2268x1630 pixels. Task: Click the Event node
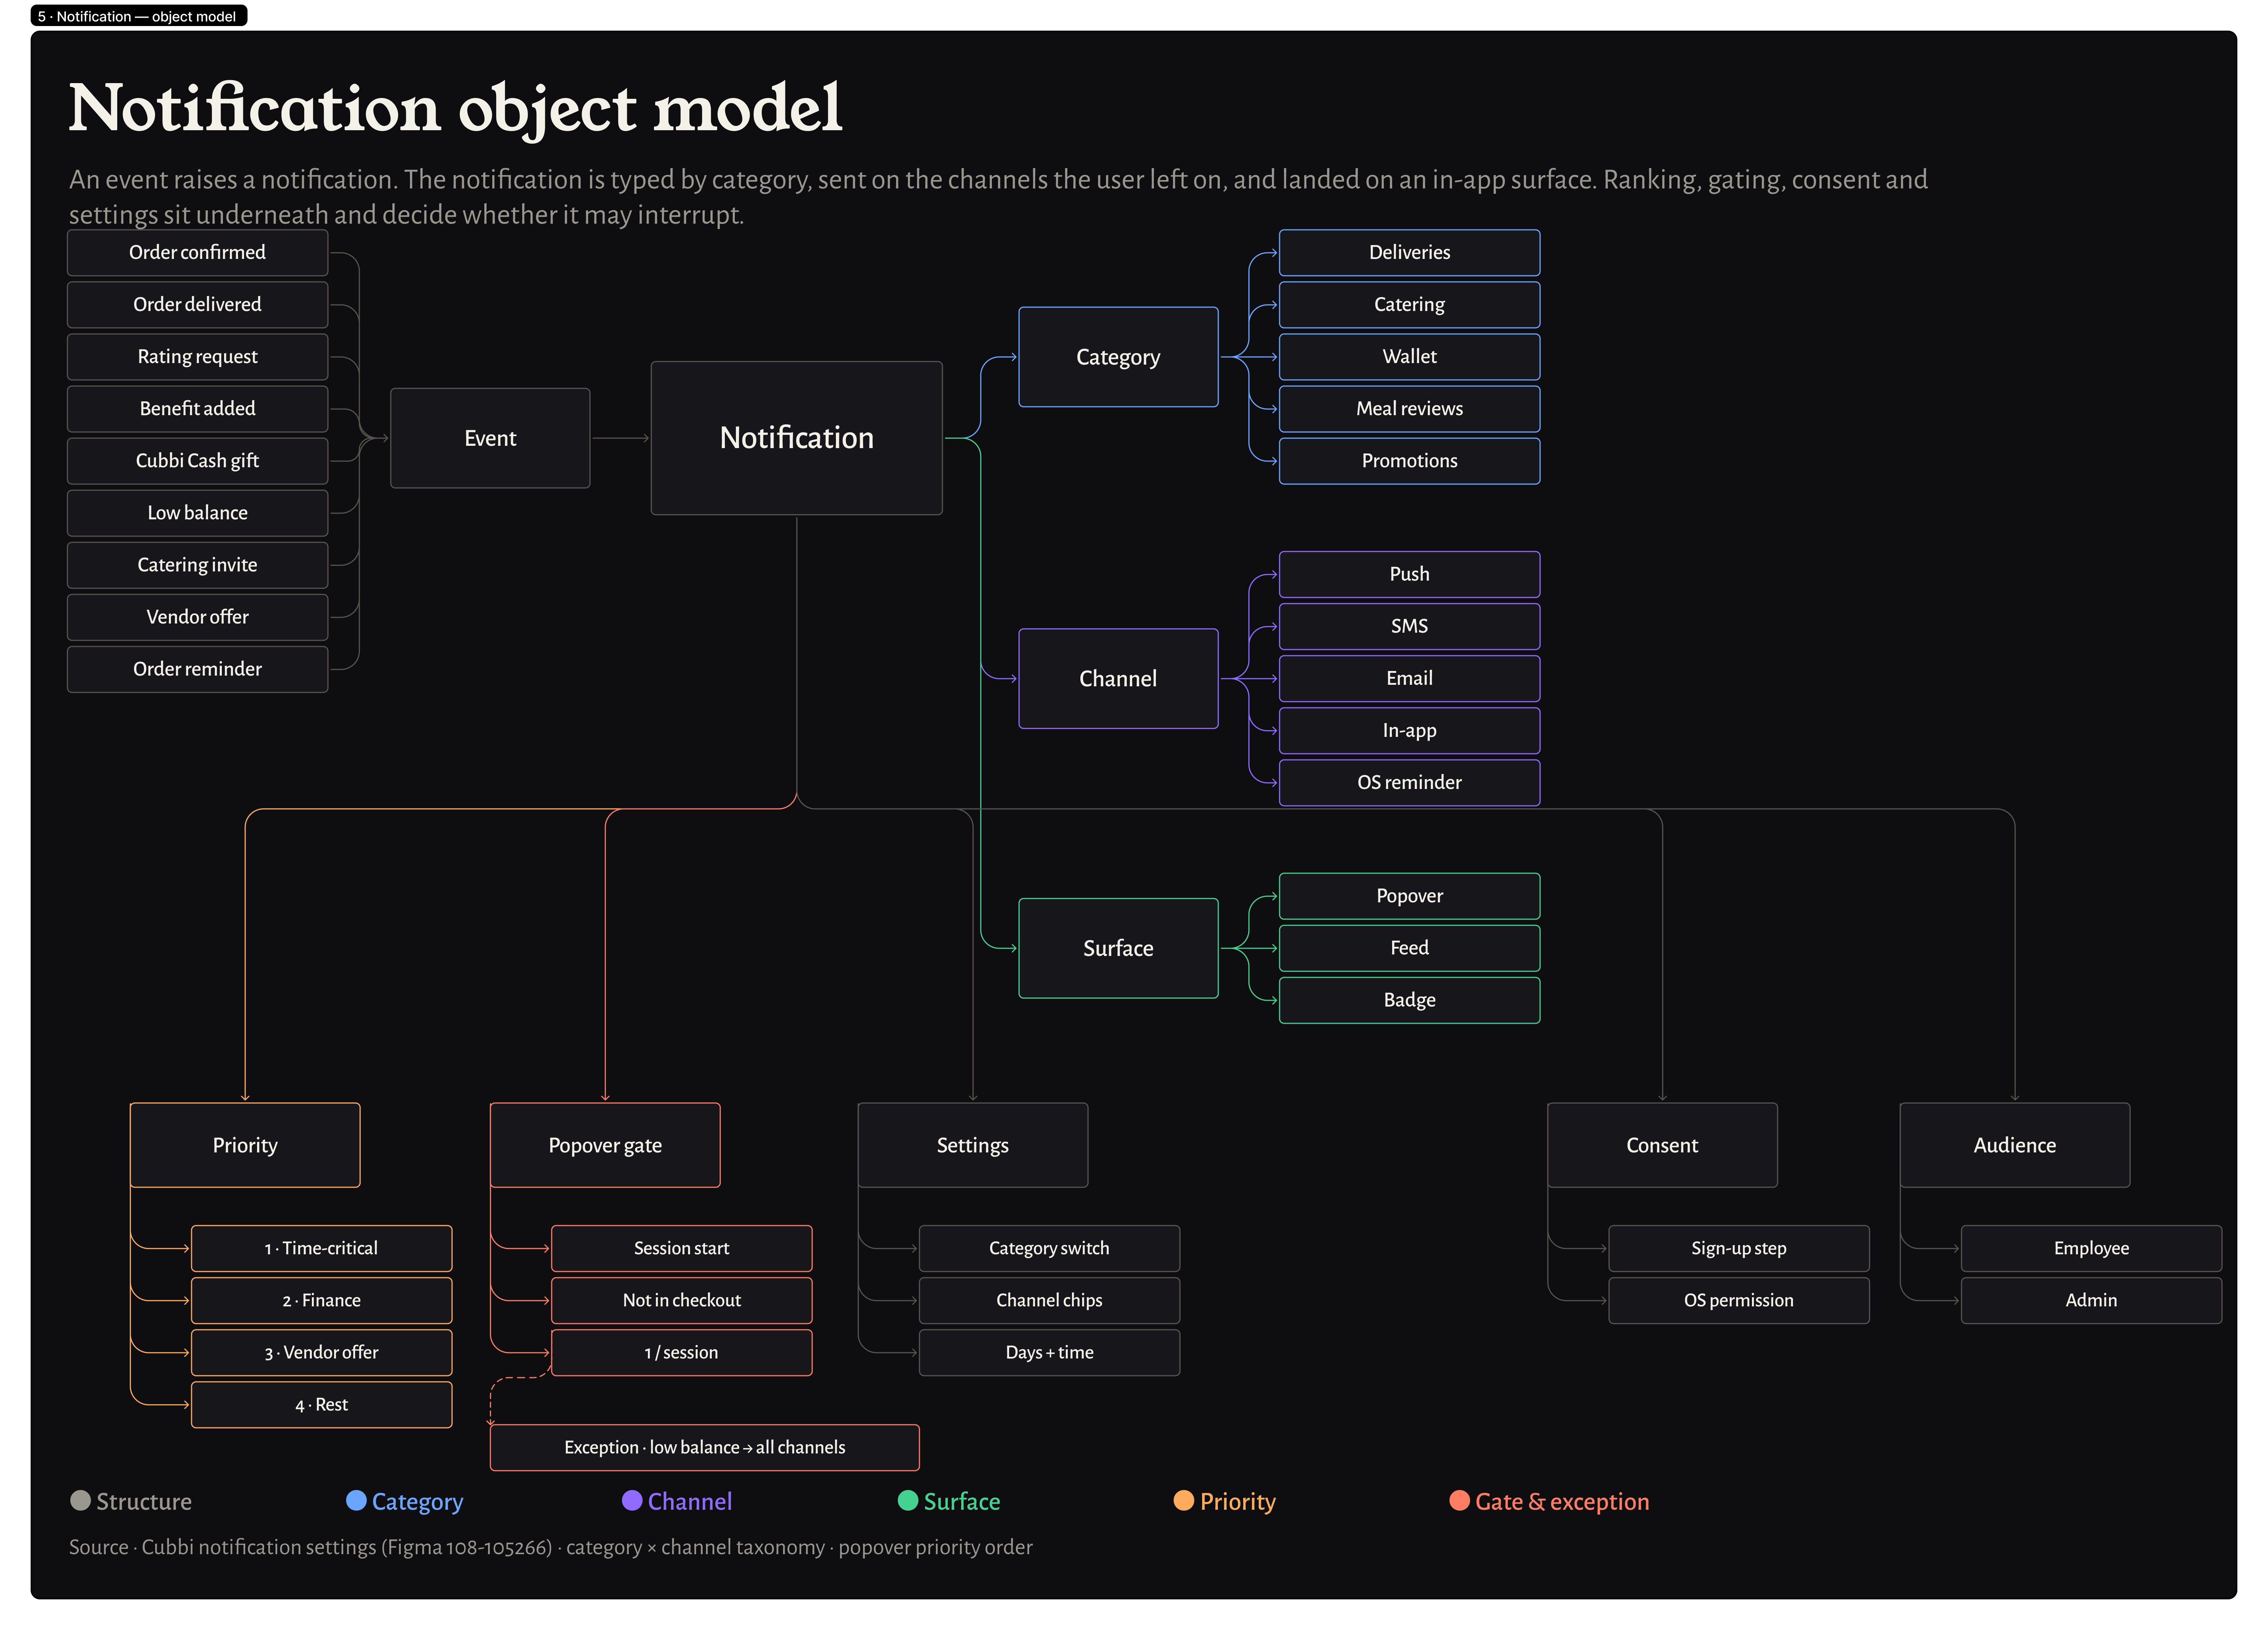coord(490,438)
